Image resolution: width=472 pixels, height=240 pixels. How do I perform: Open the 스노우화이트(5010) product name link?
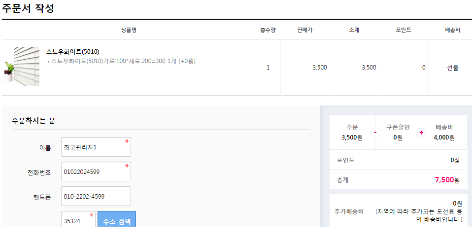tap(73, 52)
